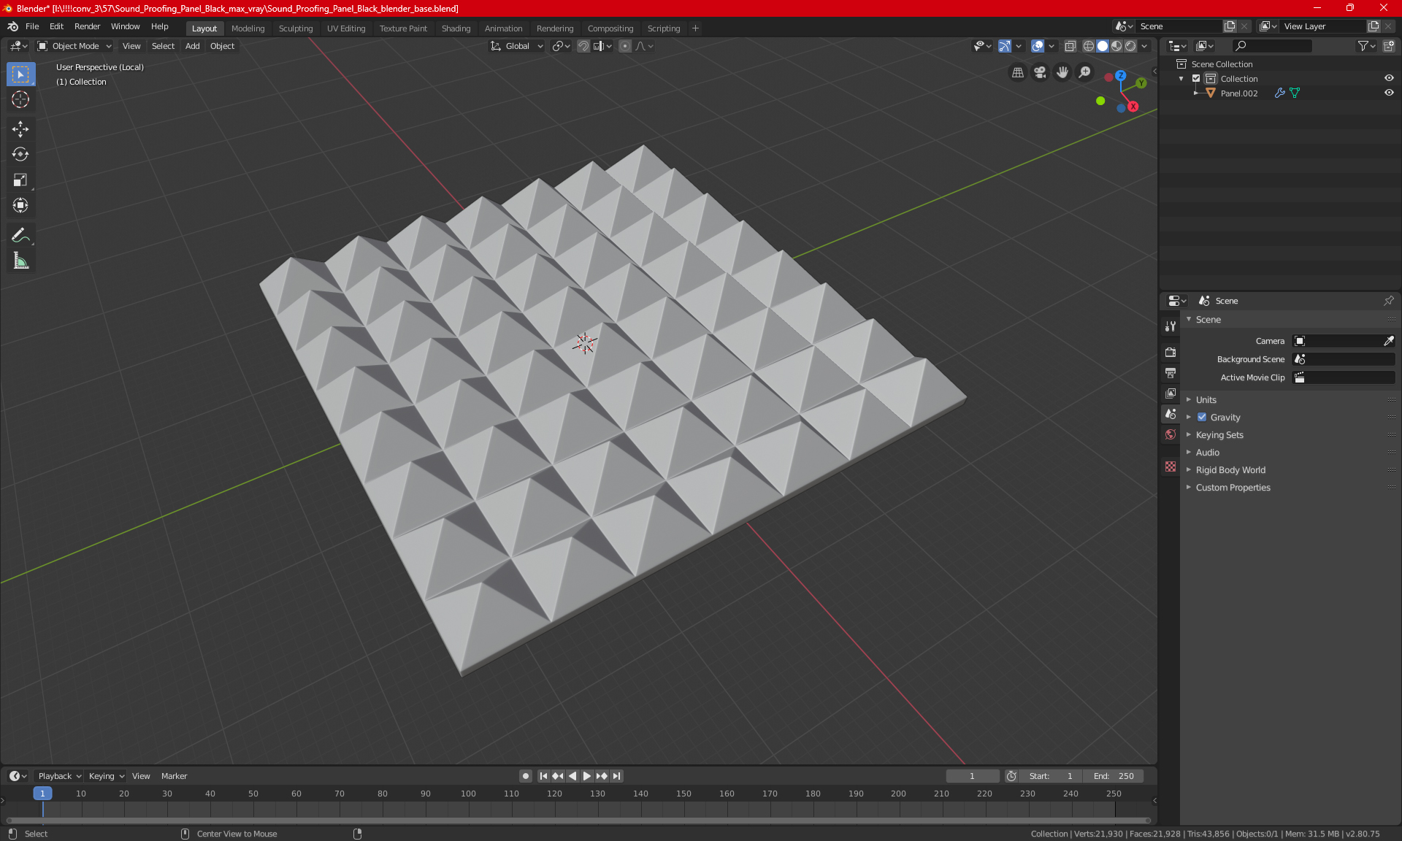
Task: Click the outliner search field
Action: click(x=1272, y=46)
